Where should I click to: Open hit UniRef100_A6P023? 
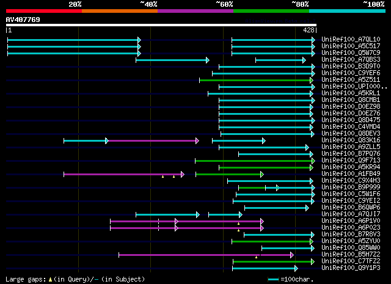coord(351,228)
